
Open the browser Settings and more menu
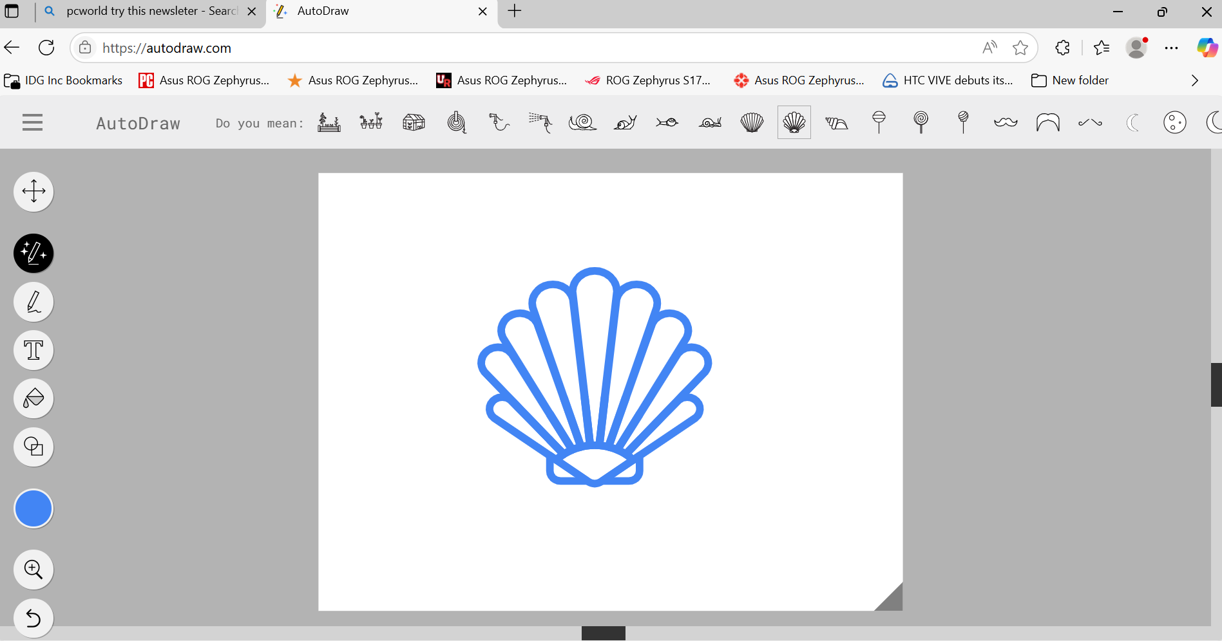pos(1172,48)
